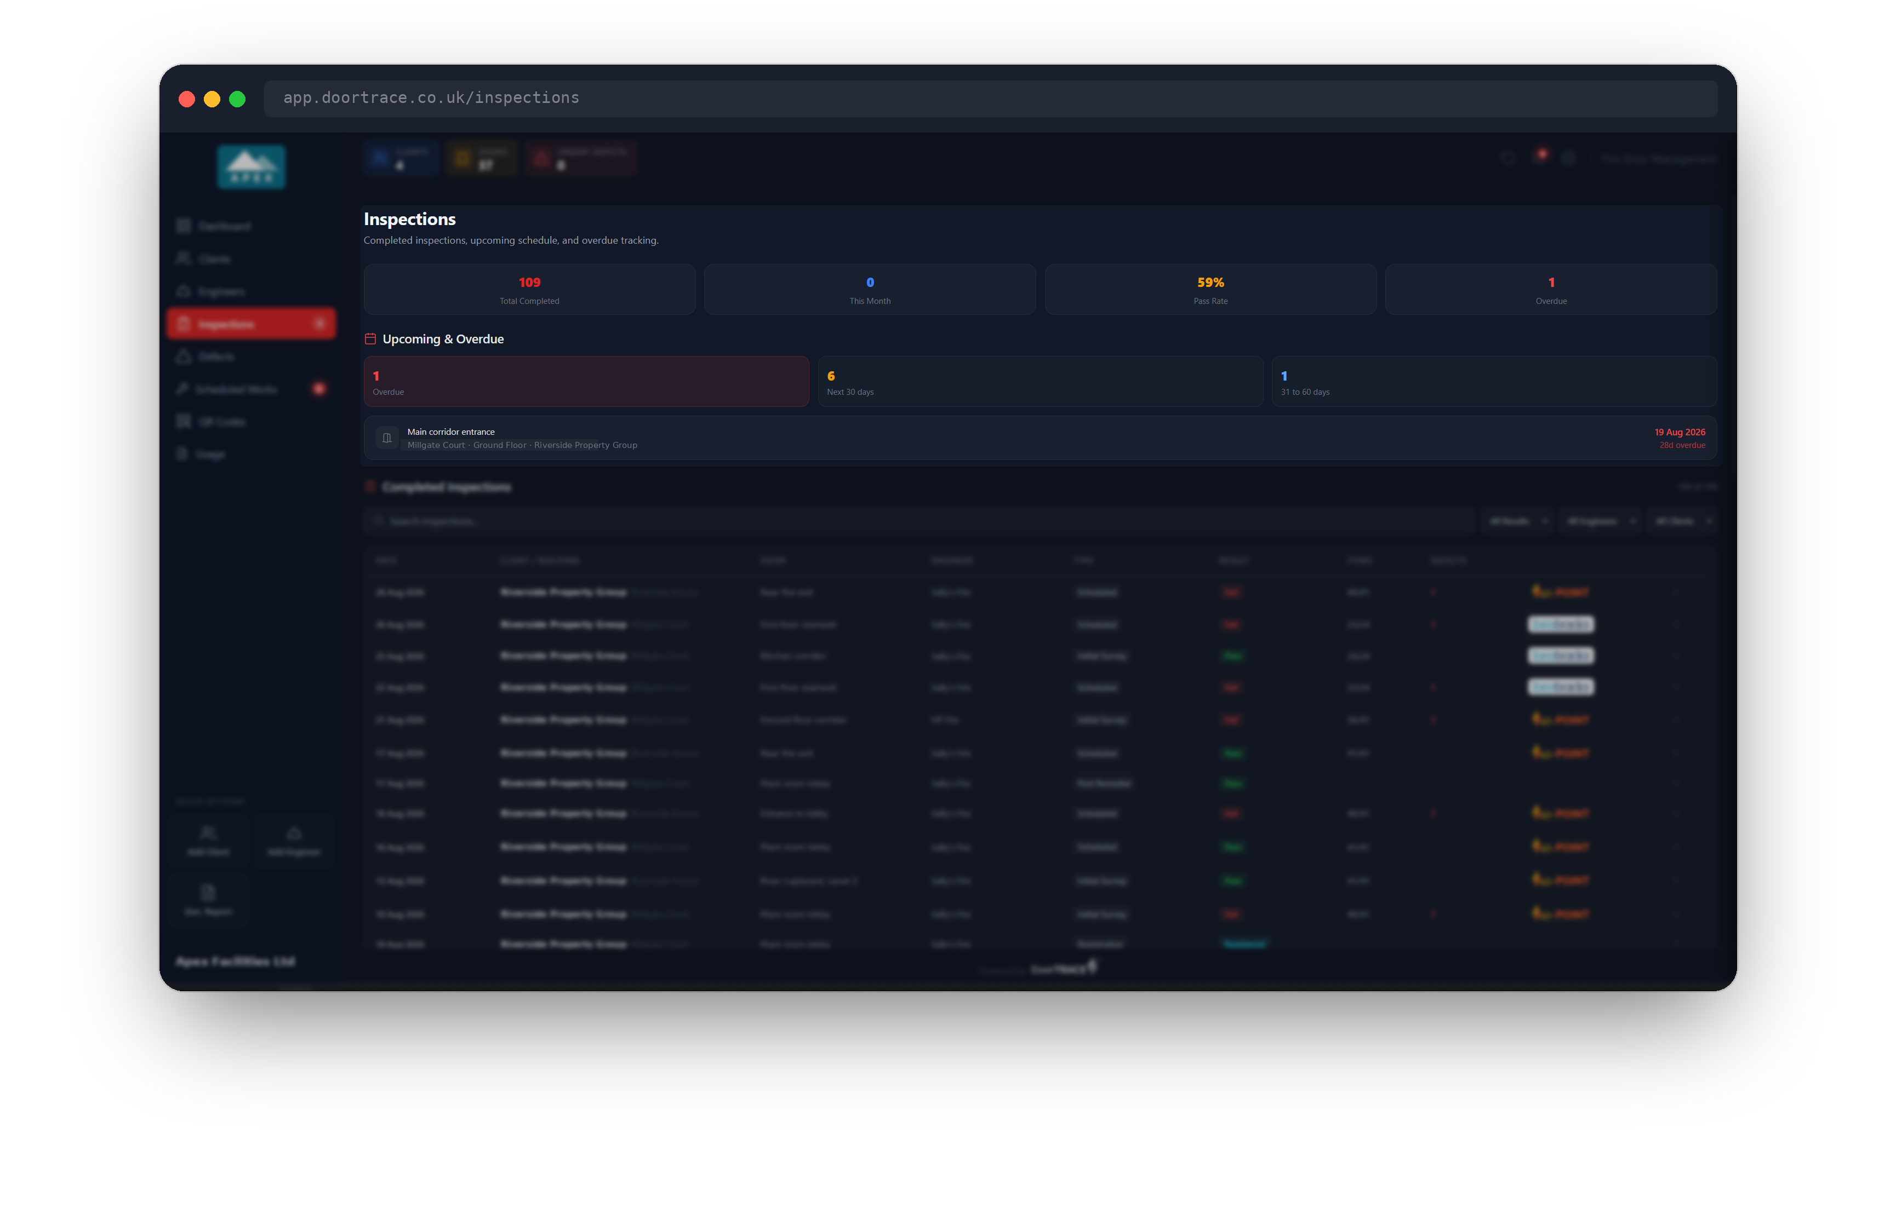The height and width of the screenshot is (1219, 1896).
Task: Open Scheduled Works in the sidebar
Action: point(251,389)
